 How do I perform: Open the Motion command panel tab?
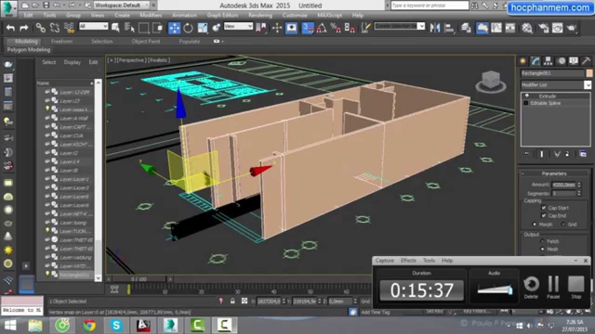pos(561,61)
